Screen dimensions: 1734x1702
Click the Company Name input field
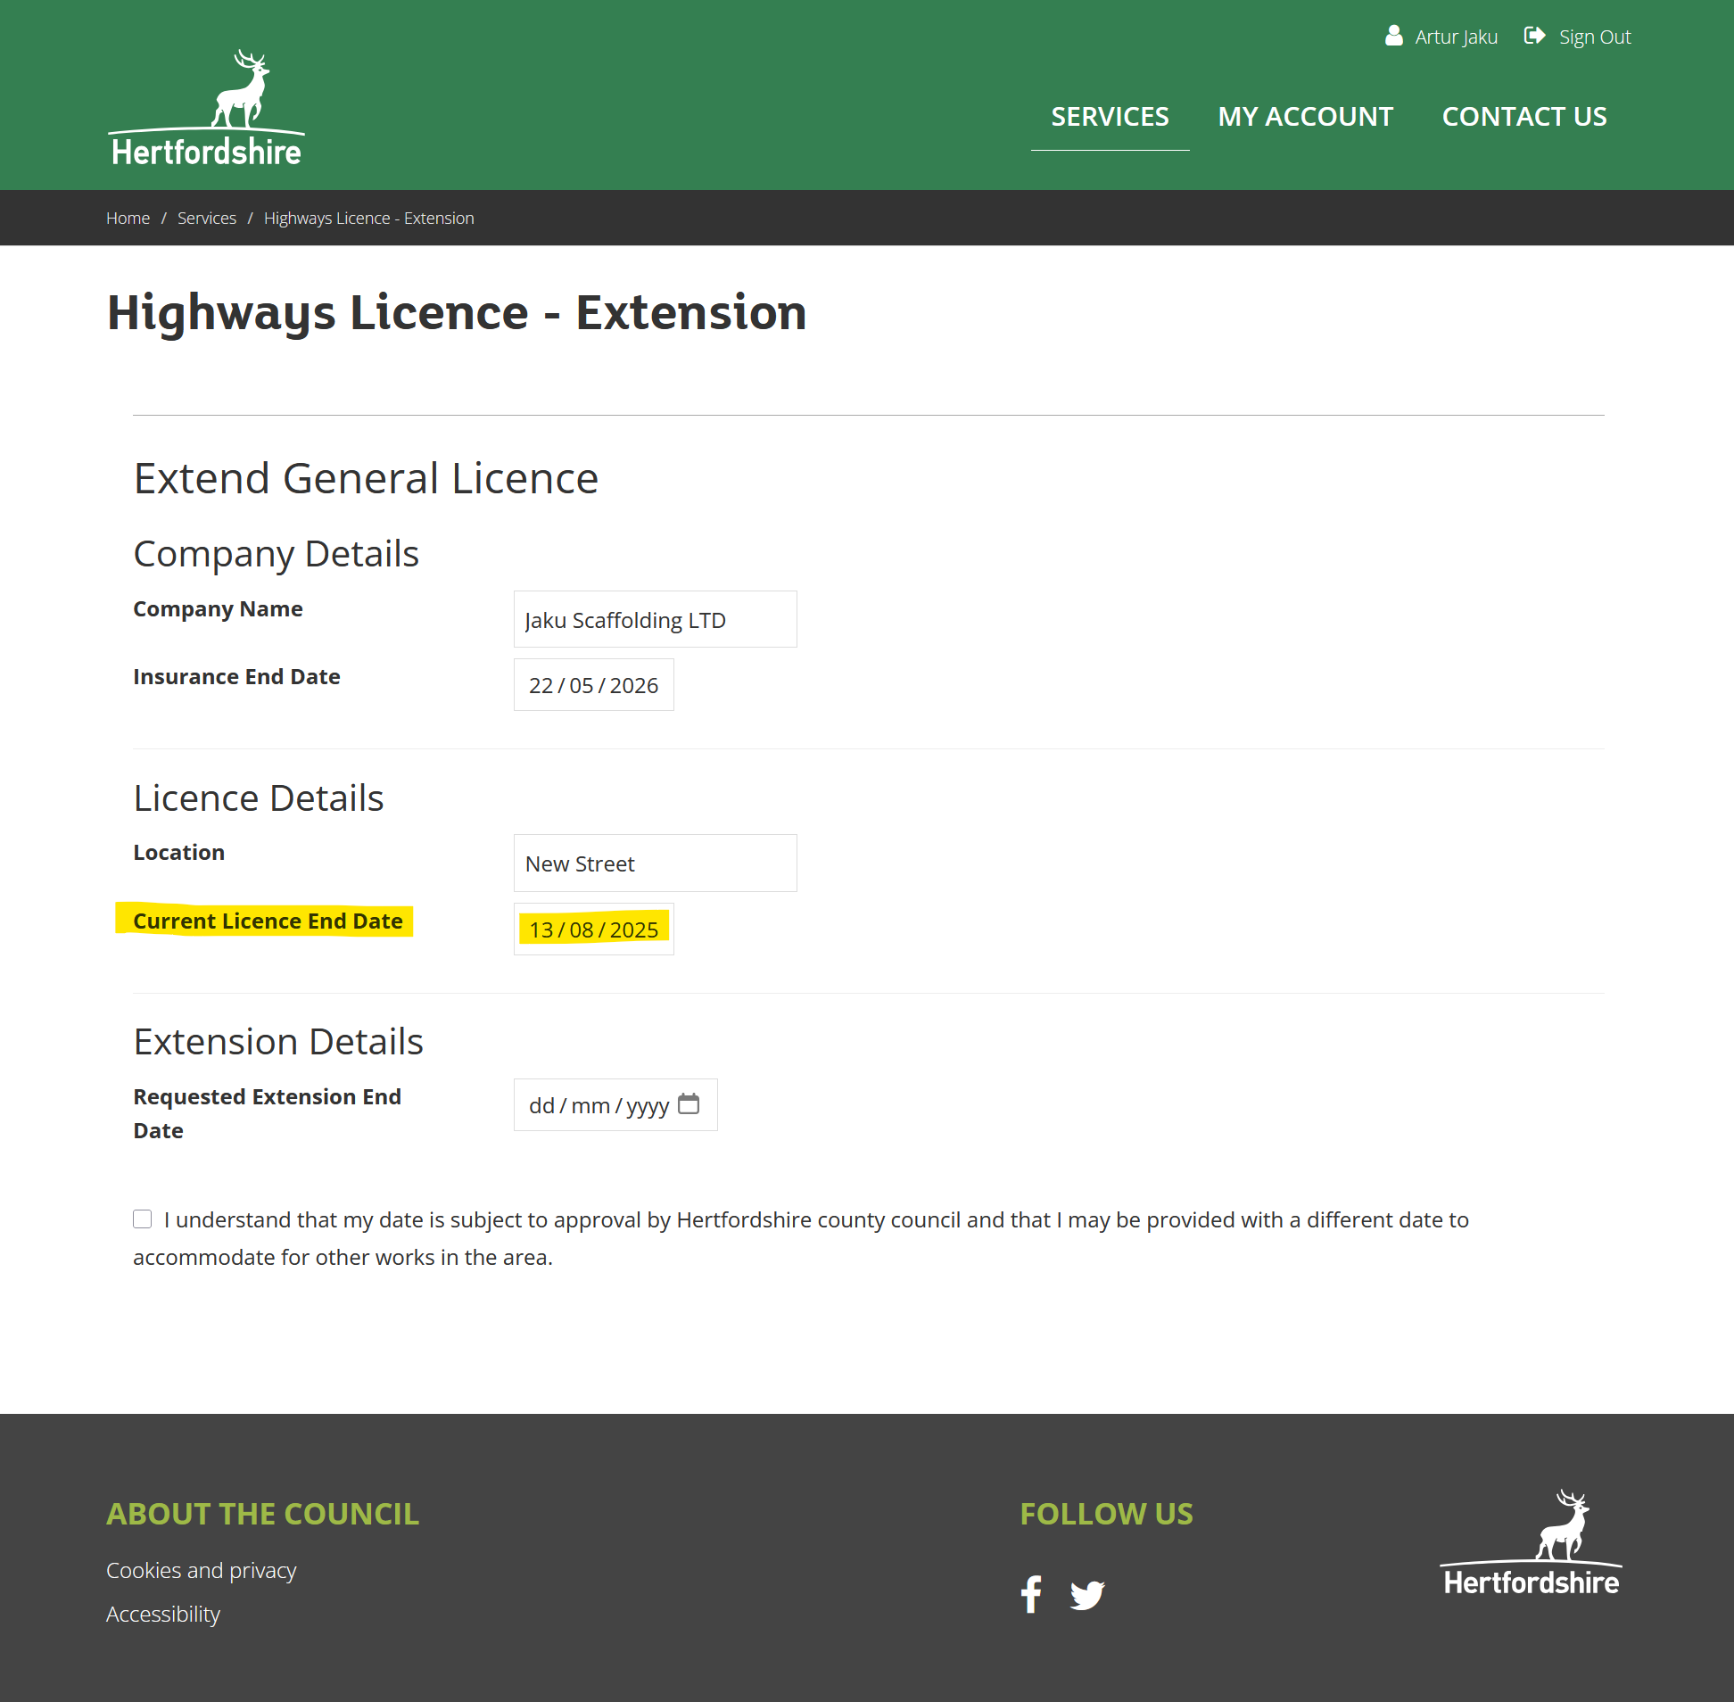(x=655, y=619)
